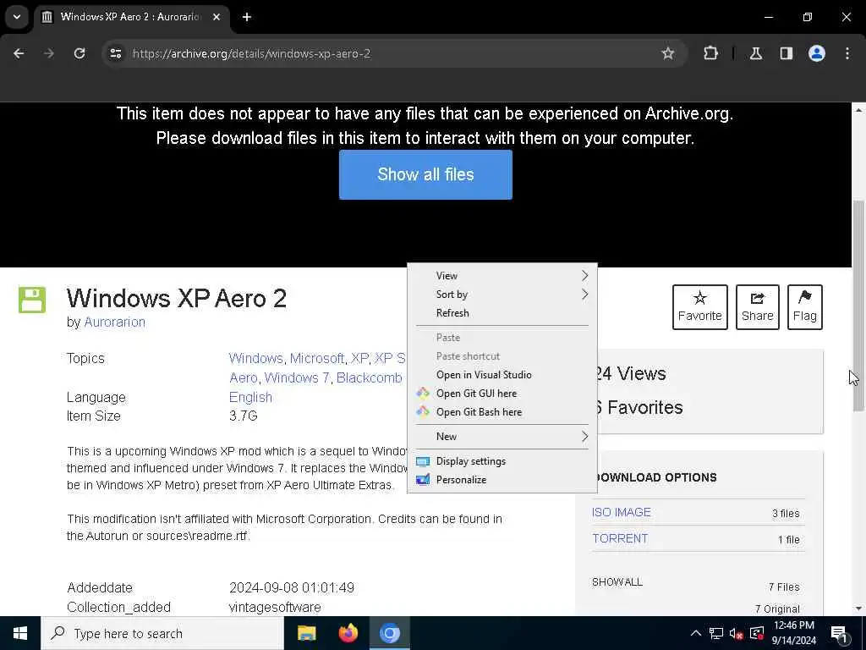Click the 2024-09-08 01:01:49 added date
Viewport: 866px width, 650px height.
click(x=292, y=587)
